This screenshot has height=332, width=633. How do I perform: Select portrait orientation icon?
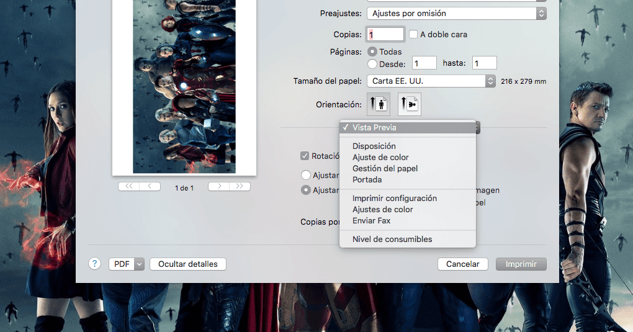click(x=379, y=104)
